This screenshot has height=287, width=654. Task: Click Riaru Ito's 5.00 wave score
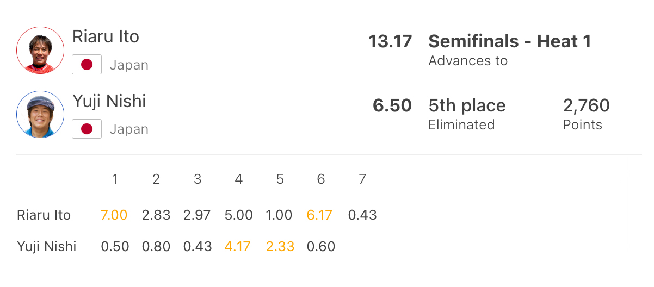pos(238,215)
